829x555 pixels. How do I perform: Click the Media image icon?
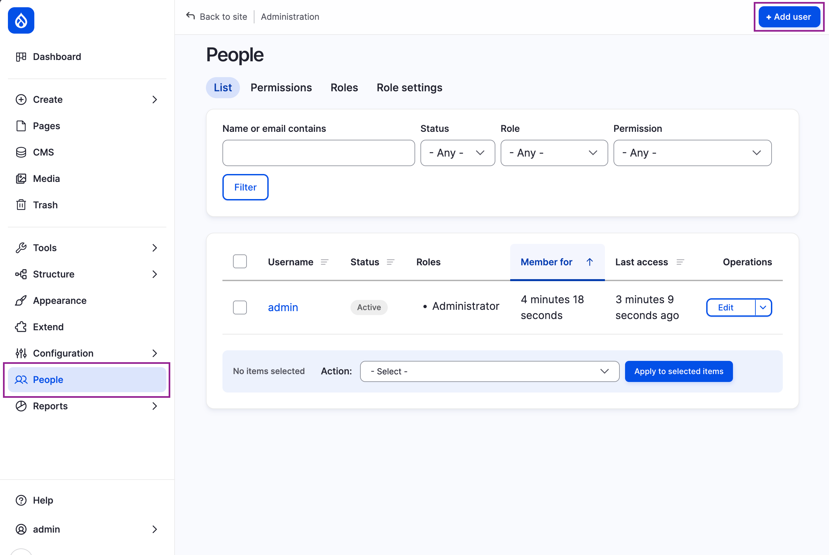21,178
